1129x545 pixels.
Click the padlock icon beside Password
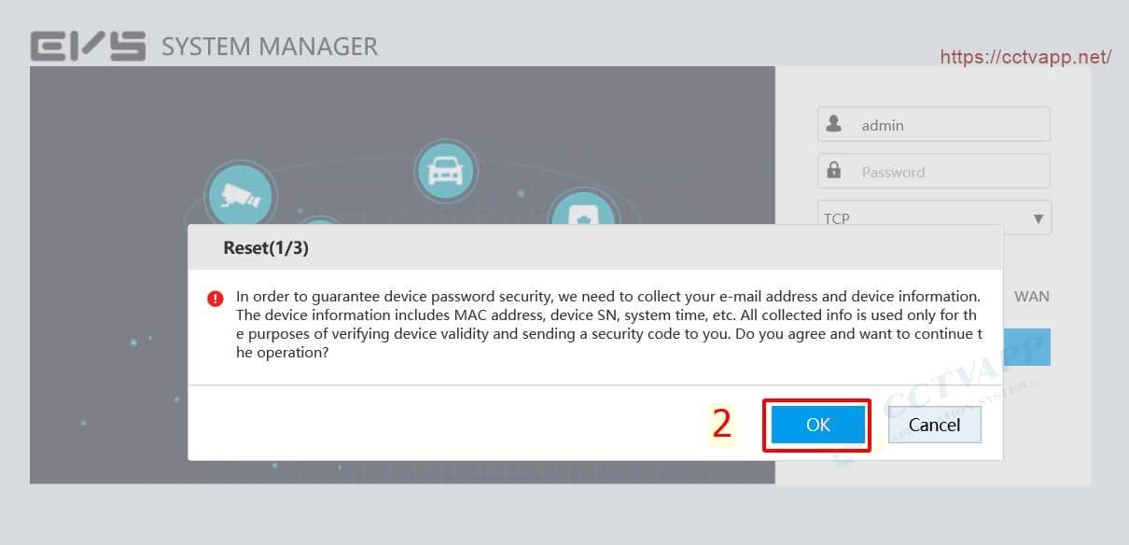pyautogui.click(x=833, y=171)
